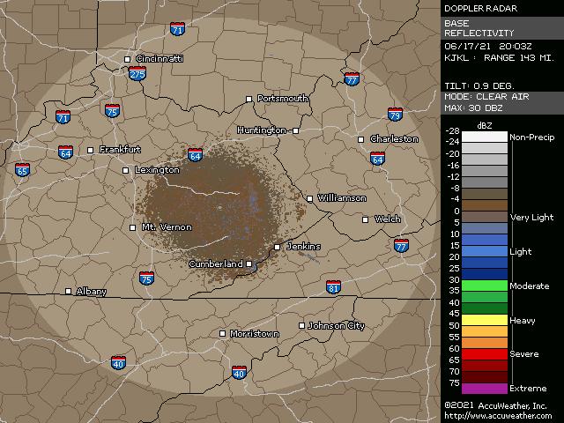564x423 pixels.
Task: Click the Johnson City label
Action: (x=336, y=326)
